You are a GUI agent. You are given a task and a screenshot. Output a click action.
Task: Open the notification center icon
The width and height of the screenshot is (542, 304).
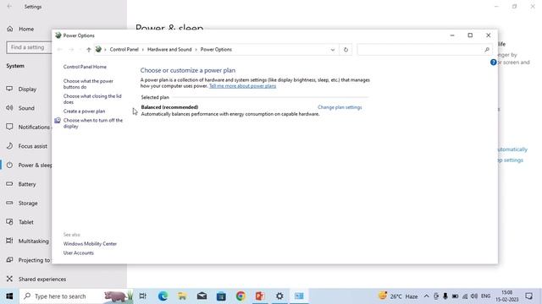click(528, 296)
